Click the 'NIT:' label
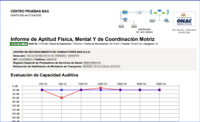200x122 pixels. pos(15,60)
